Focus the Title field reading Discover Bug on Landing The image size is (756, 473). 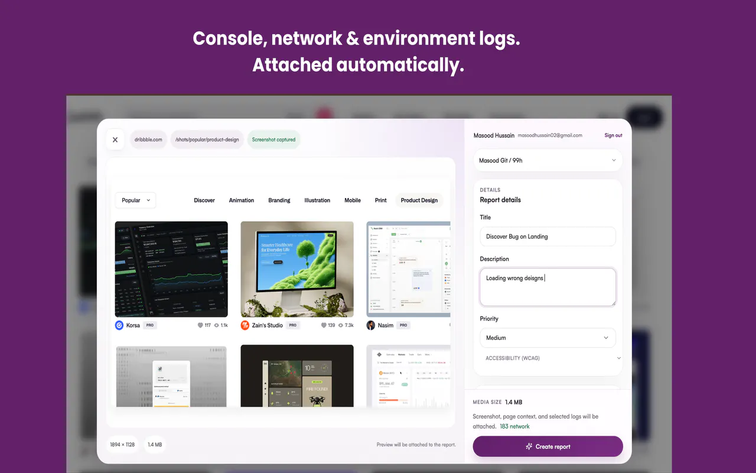pyautogui.click(x=548, y=237)
